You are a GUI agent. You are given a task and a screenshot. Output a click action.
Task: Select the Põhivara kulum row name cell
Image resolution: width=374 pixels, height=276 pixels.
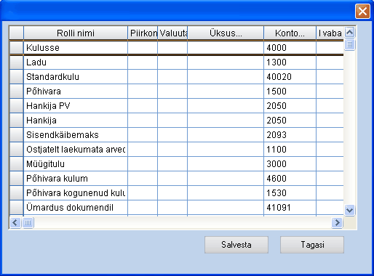pyautogui.click(x=76, y=179)
